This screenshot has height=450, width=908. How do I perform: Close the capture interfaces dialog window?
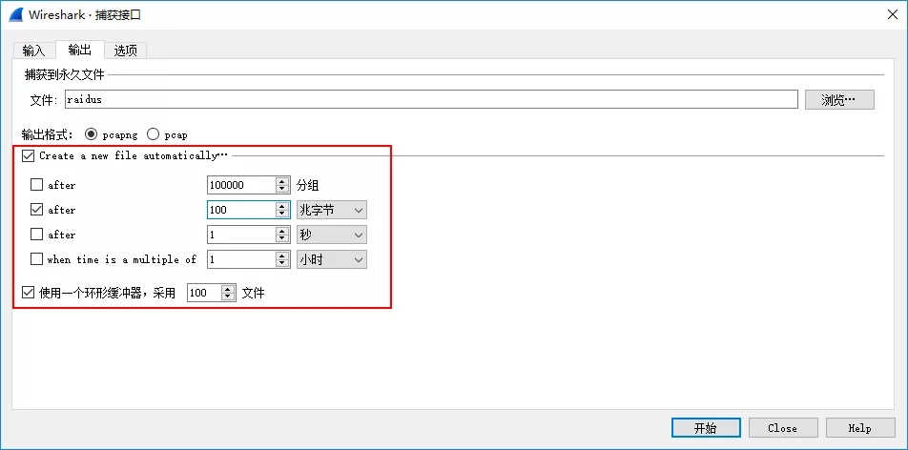[x=885, y=15]
